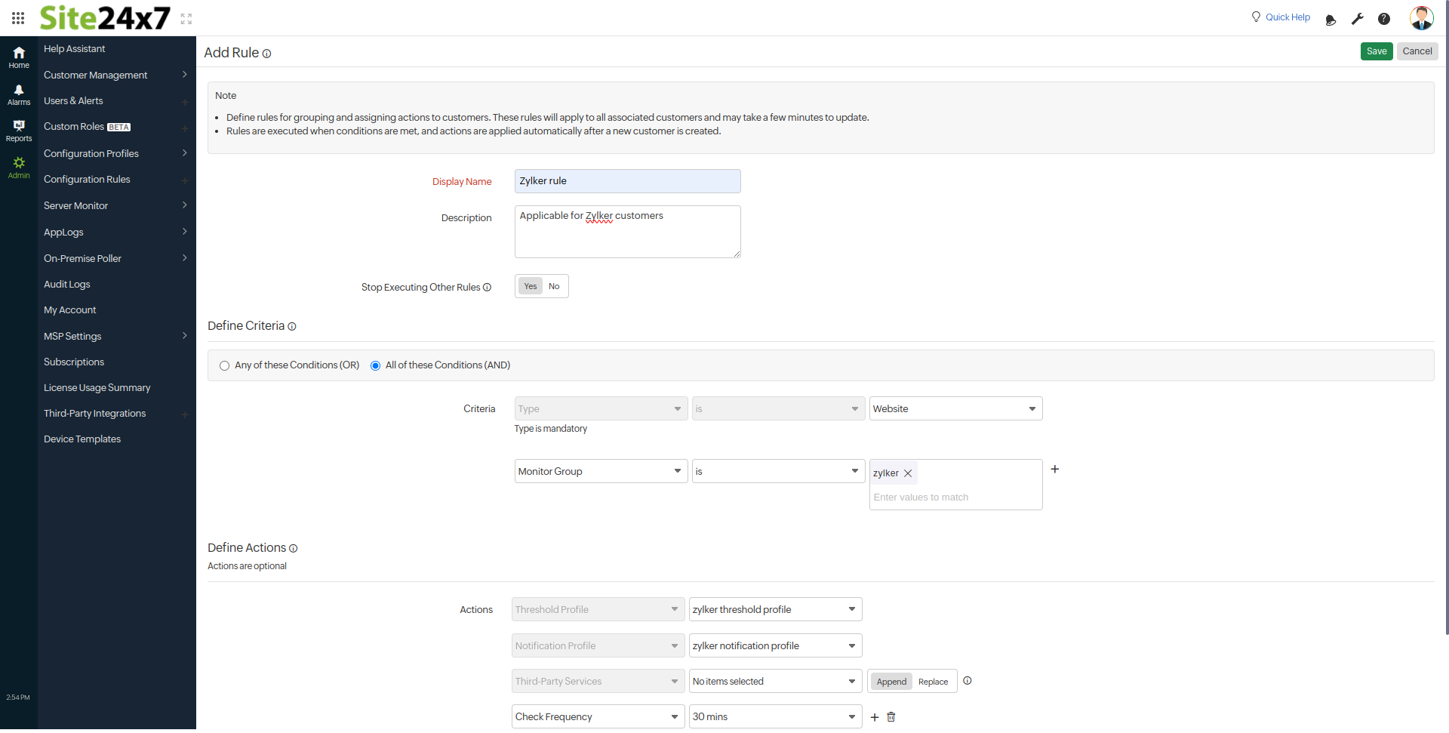Open the Alarms sidebar icon
Screen dimensions: 1449x733
(18, 92)
